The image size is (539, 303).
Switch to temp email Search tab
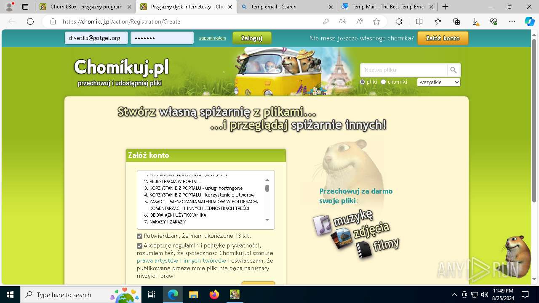coord(286,7)
